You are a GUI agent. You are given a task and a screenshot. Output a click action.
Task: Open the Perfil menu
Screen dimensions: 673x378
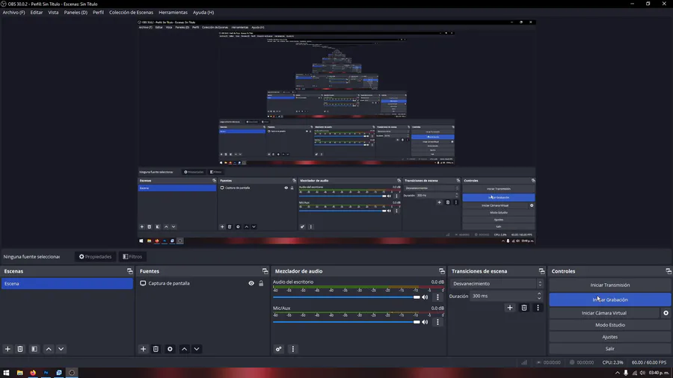point(98,13)
